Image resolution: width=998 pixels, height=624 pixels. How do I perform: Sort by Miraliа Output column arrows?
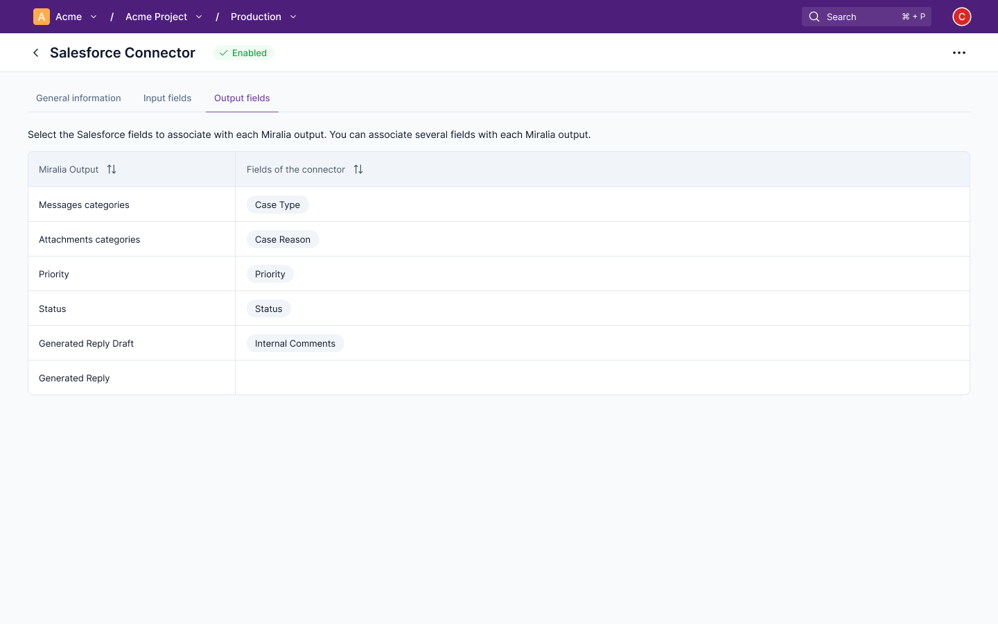(112, 169)
